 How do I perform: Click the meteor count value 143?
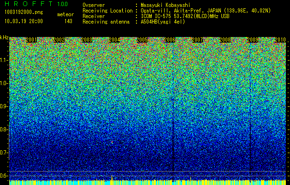[68, 21]
